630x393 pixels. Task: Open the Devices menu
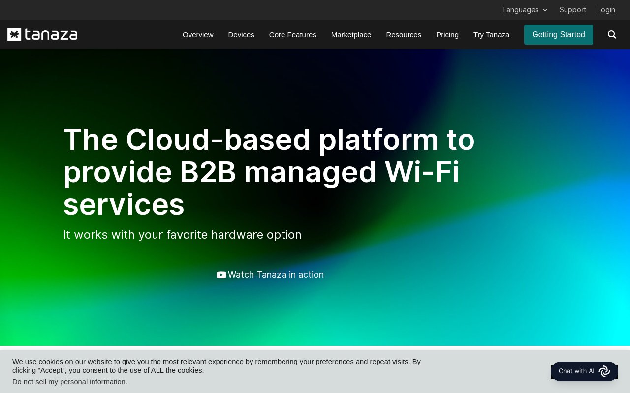tap(241, 34)
